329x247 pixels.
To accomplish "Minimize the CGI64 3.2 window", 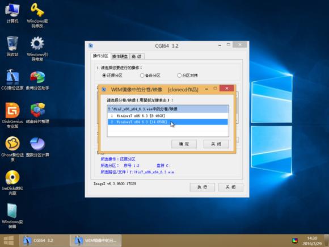I will click(220, 45).
